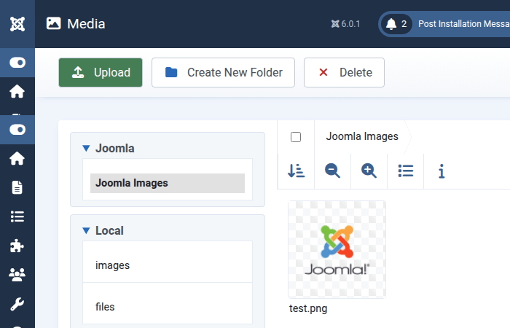Viewport: 510px width, 328px height.
Task: Switch to list view of media
Action: 406,171
